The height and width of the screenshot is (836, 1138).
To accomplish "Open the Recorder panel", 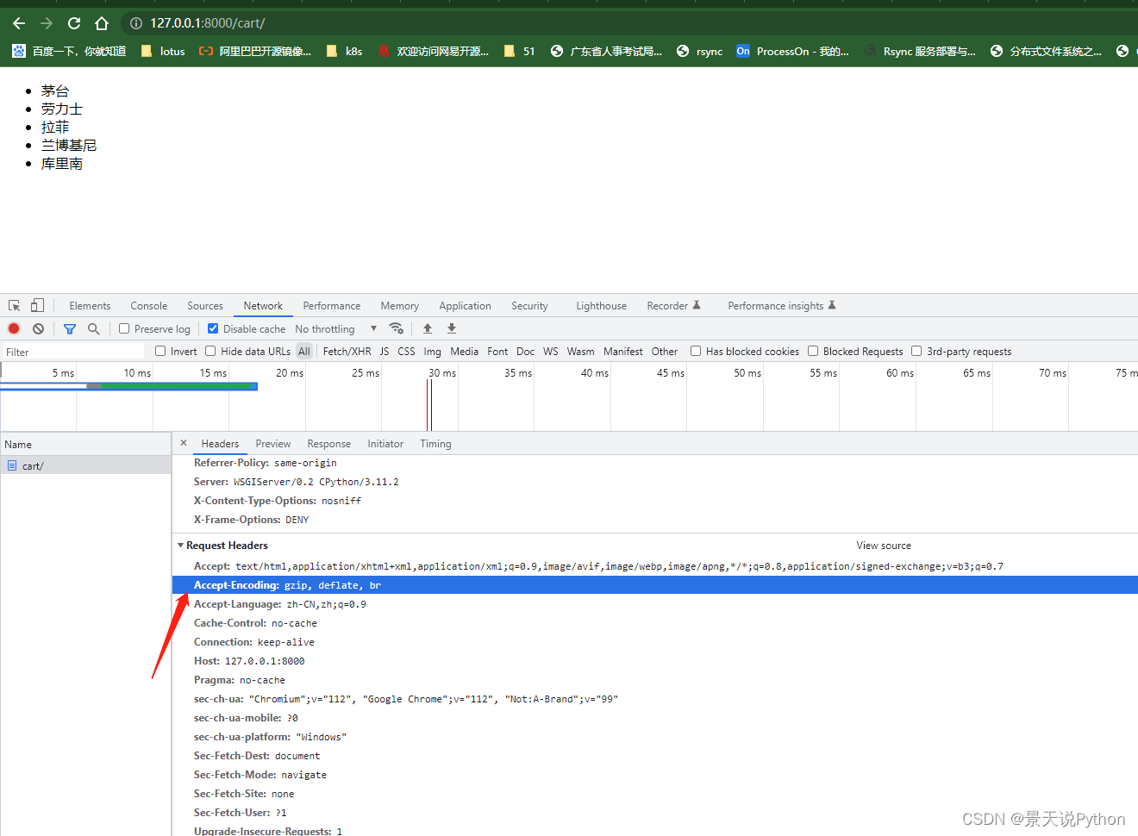I will 673,306.
